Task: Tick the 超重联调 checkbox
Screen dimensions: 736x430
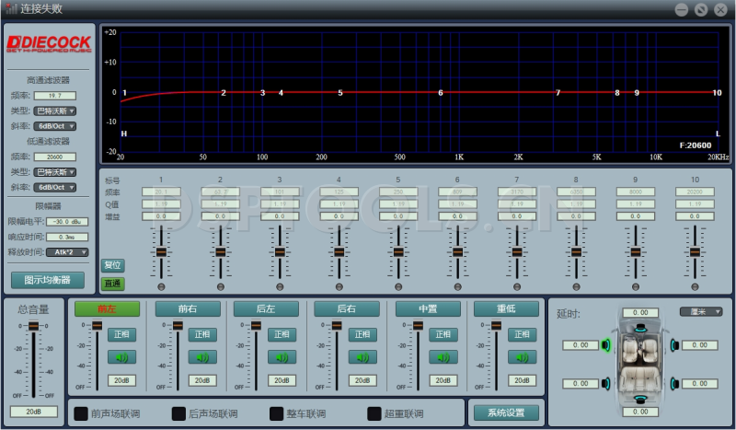Action: 374,413
